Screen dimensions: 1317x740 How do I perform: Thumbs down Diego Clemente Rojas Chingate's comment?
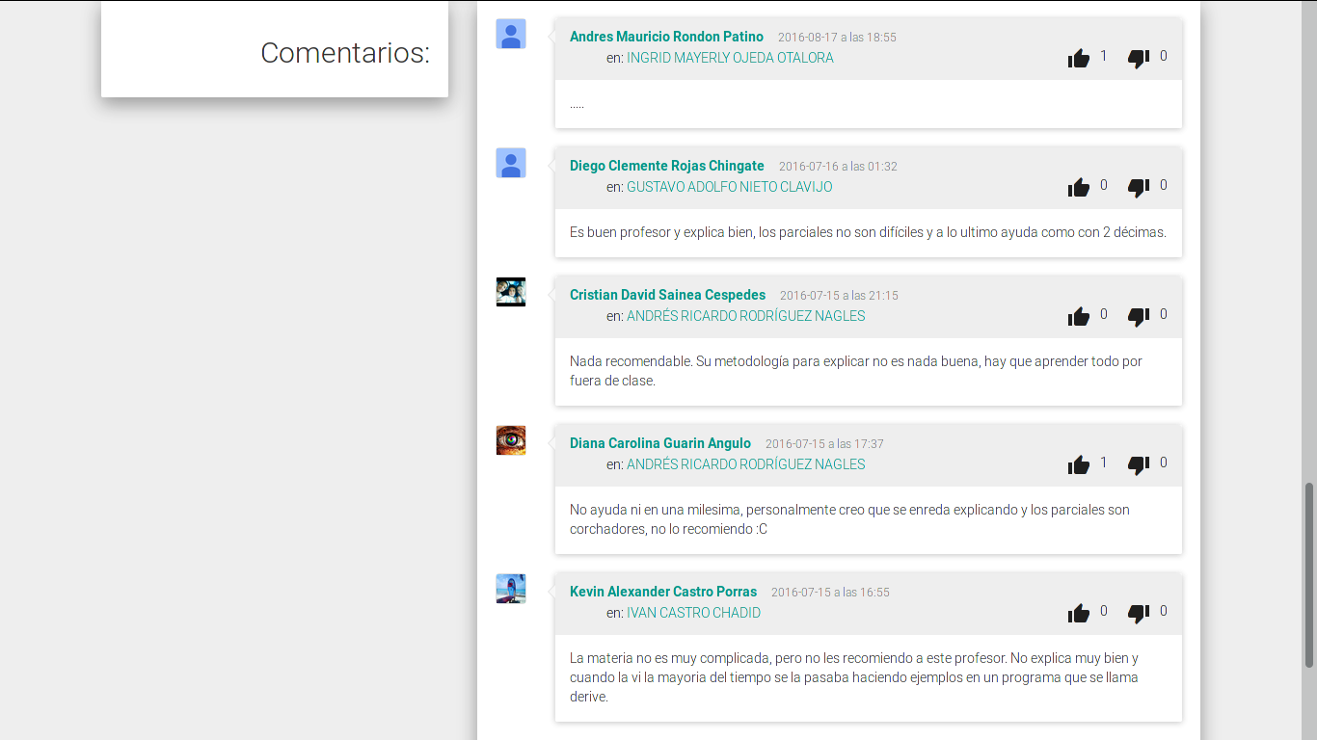(x=1139, y=187)
